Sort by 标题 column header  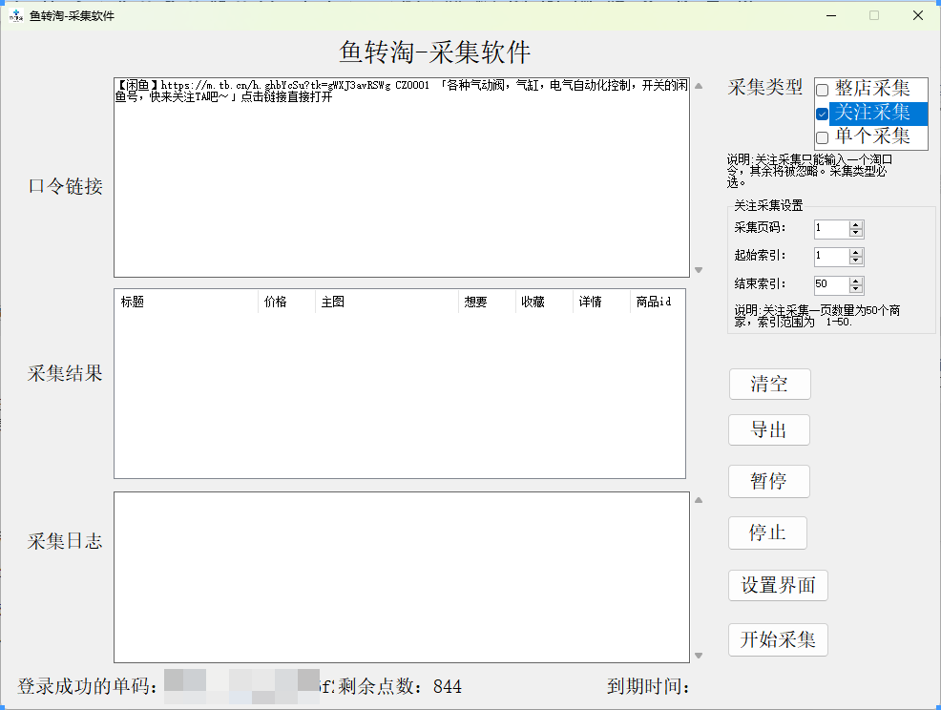click(187, 302)
